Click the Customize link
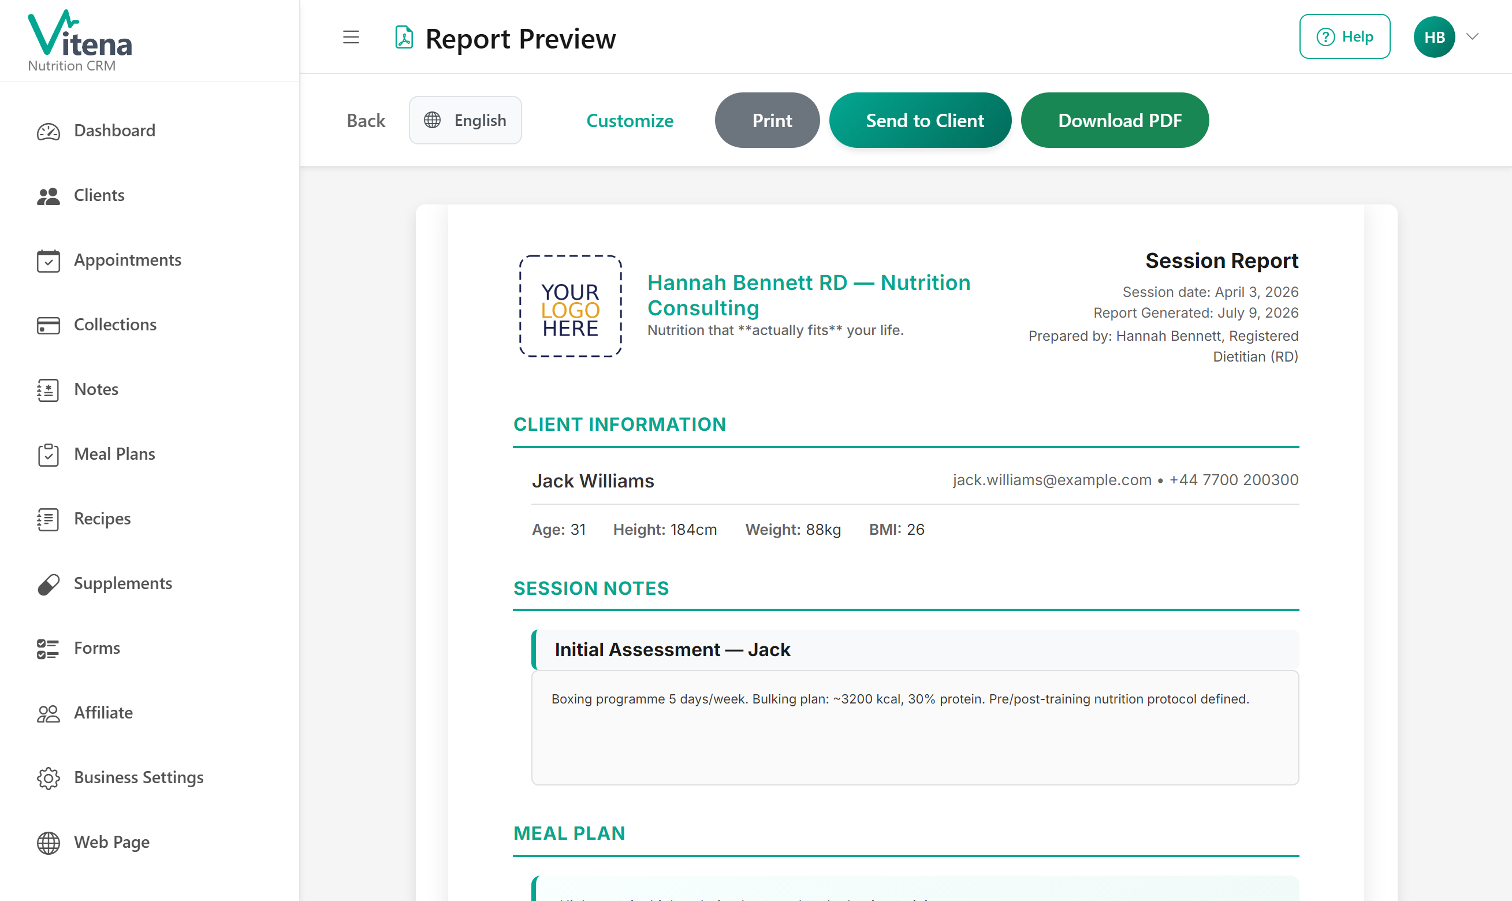 click(x=630, y=120)
